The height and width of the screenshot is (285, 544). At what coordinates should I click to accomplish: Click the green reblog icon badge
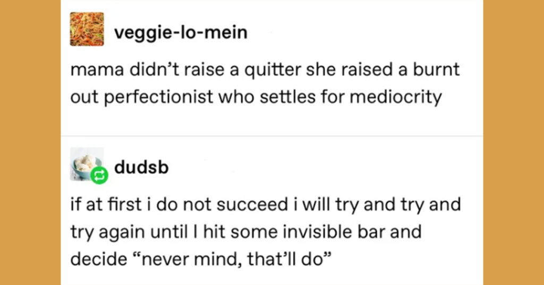pyautogui.click(x=99, y=176)
